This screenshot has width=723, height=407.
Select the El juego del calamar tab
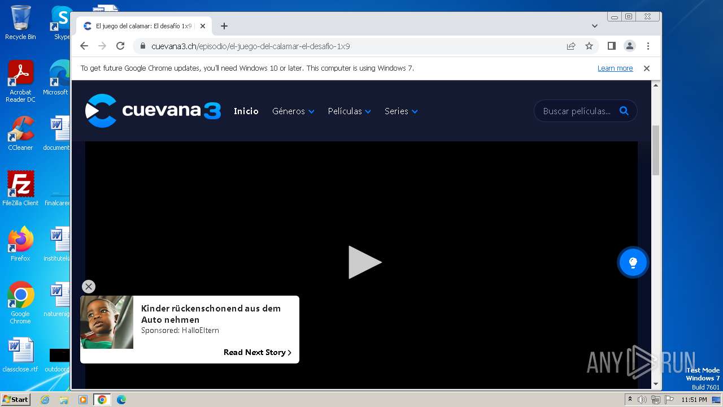coord(143,26)
